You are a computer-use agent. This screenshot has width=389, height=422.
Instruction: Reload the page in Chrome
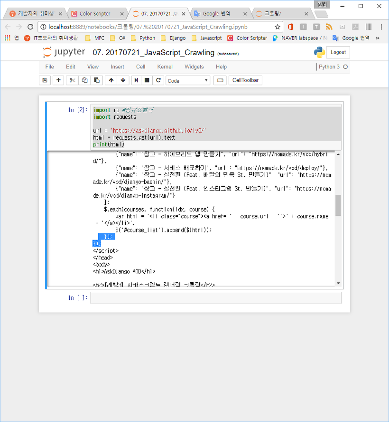[x=30, y=27]
